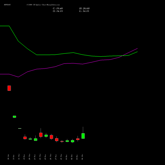Image resolution: width=165 pixels, height=165 pixels.
Task: Click the green 31 Oct candlestick
Action: tap(15, 117)
